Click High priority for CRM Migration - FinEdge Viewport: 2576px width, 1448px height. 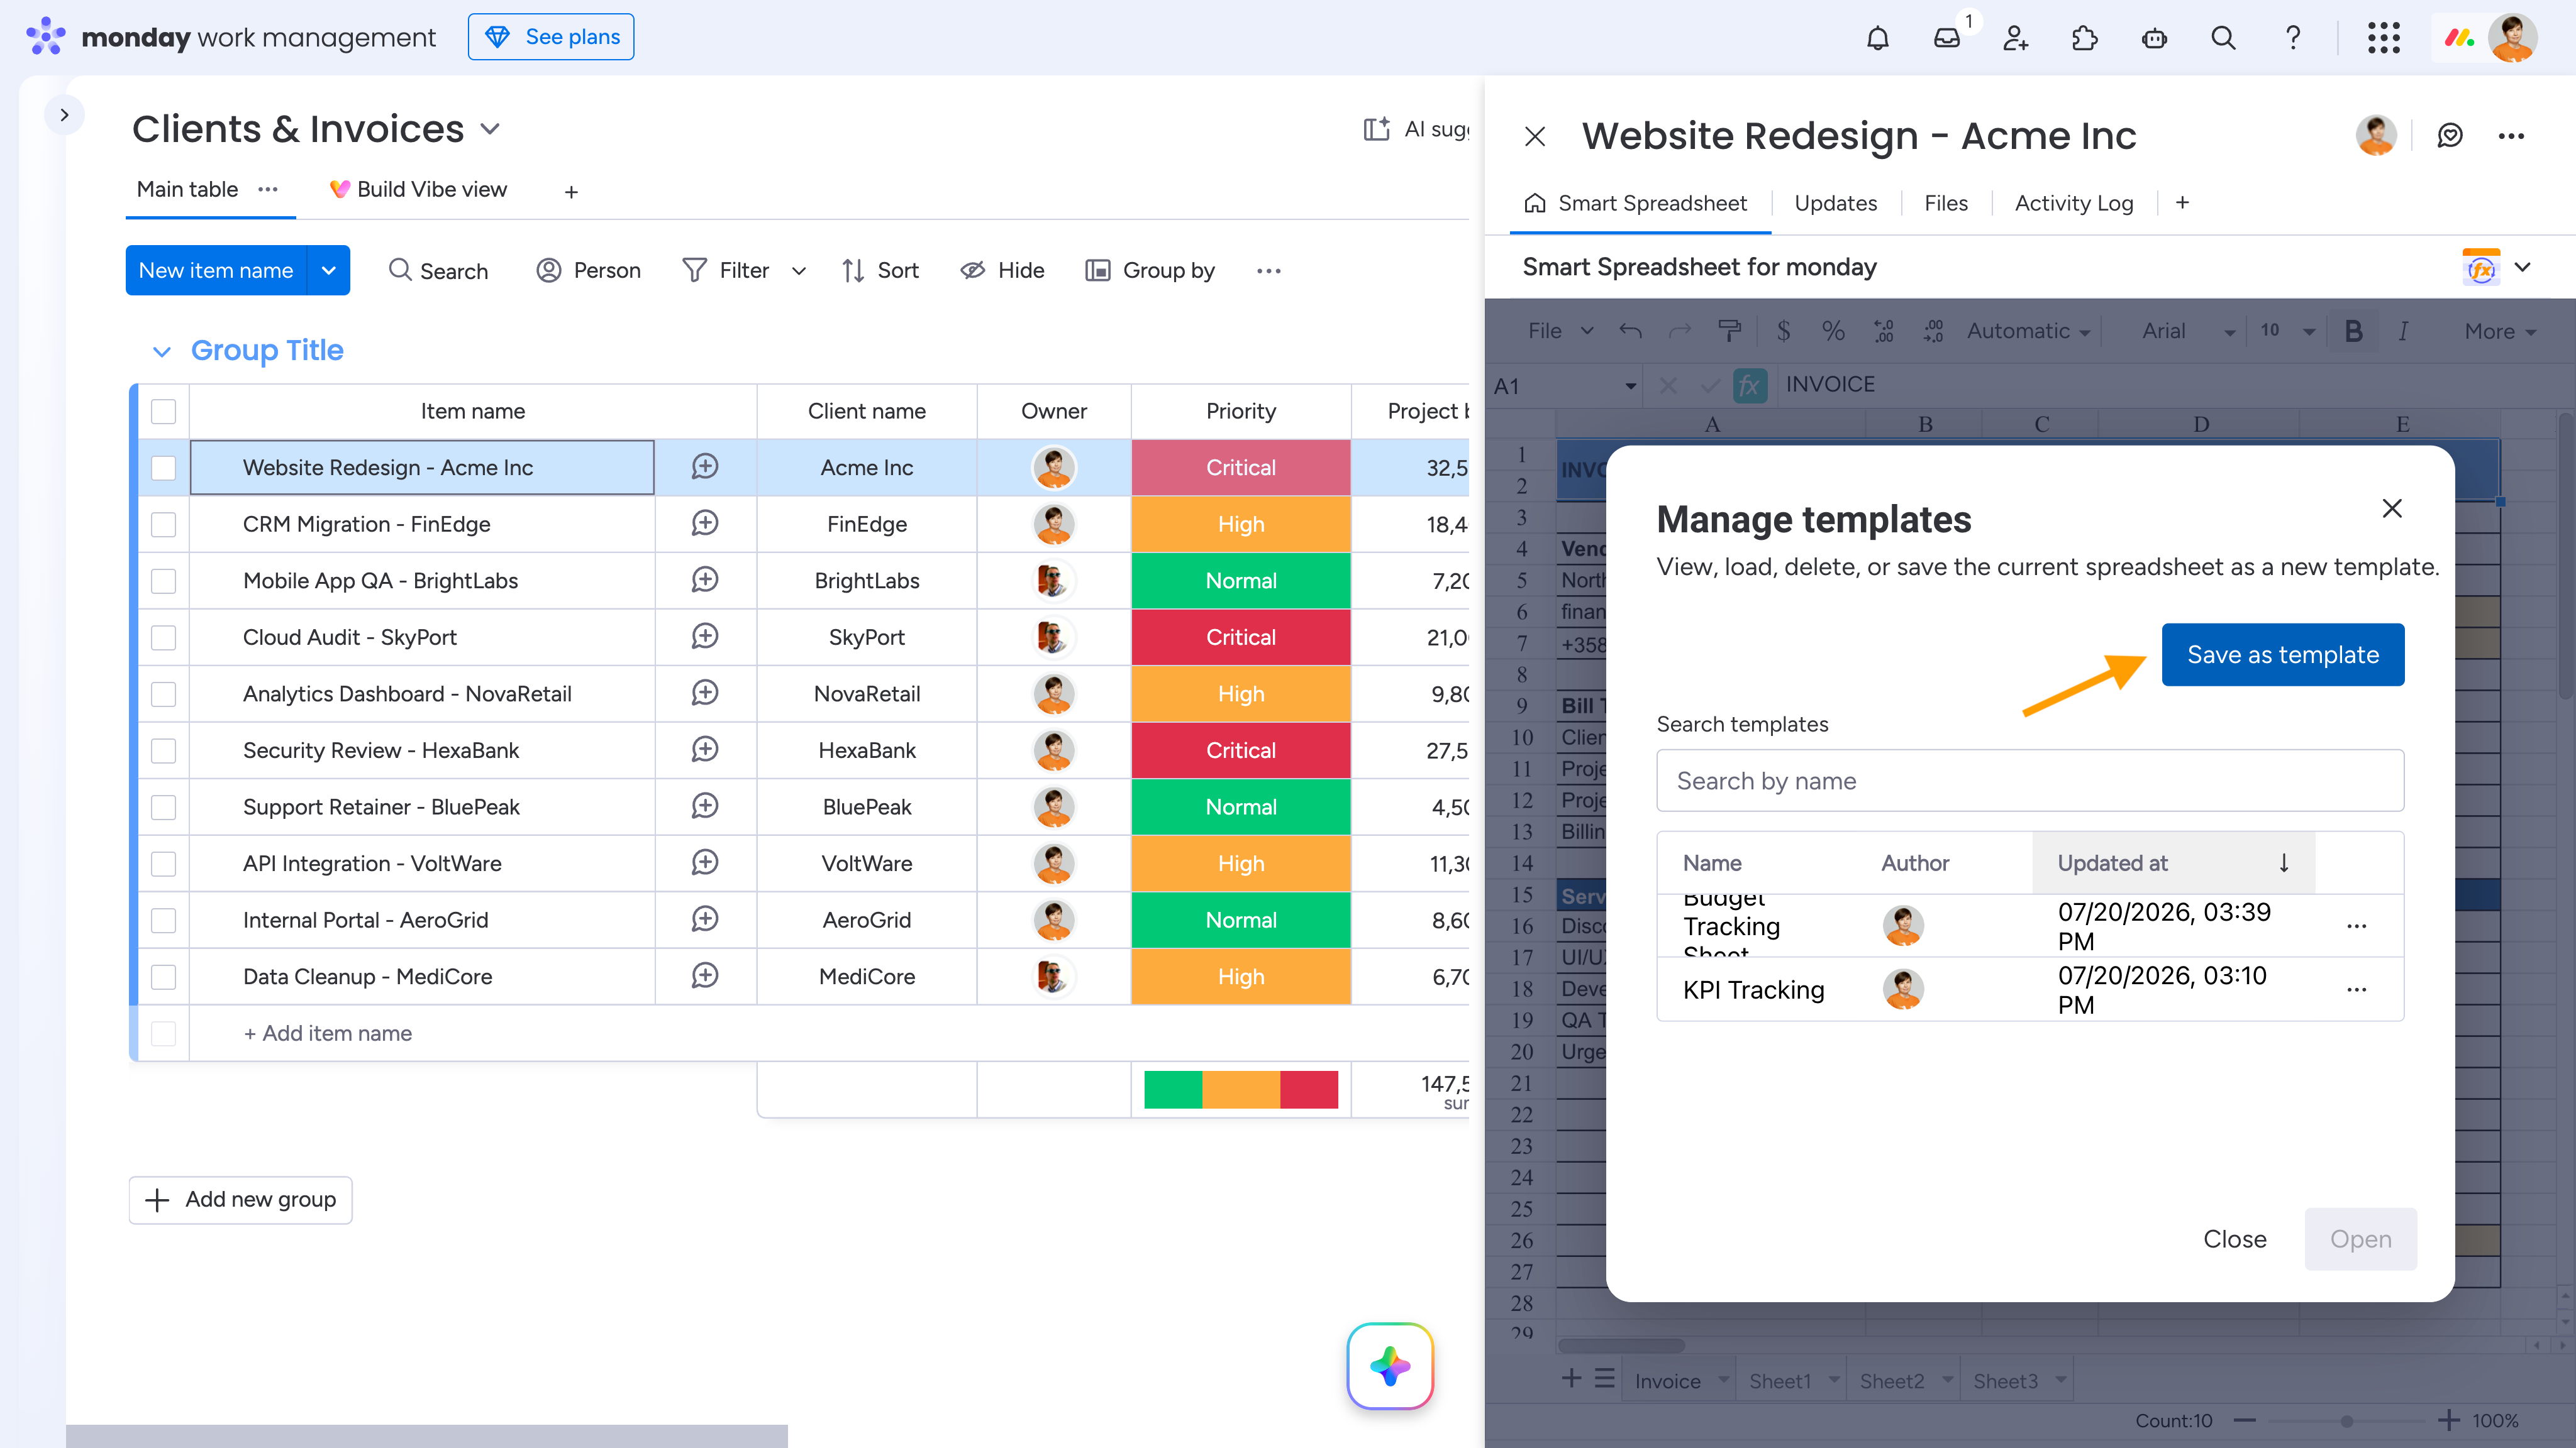[1241, 525]
